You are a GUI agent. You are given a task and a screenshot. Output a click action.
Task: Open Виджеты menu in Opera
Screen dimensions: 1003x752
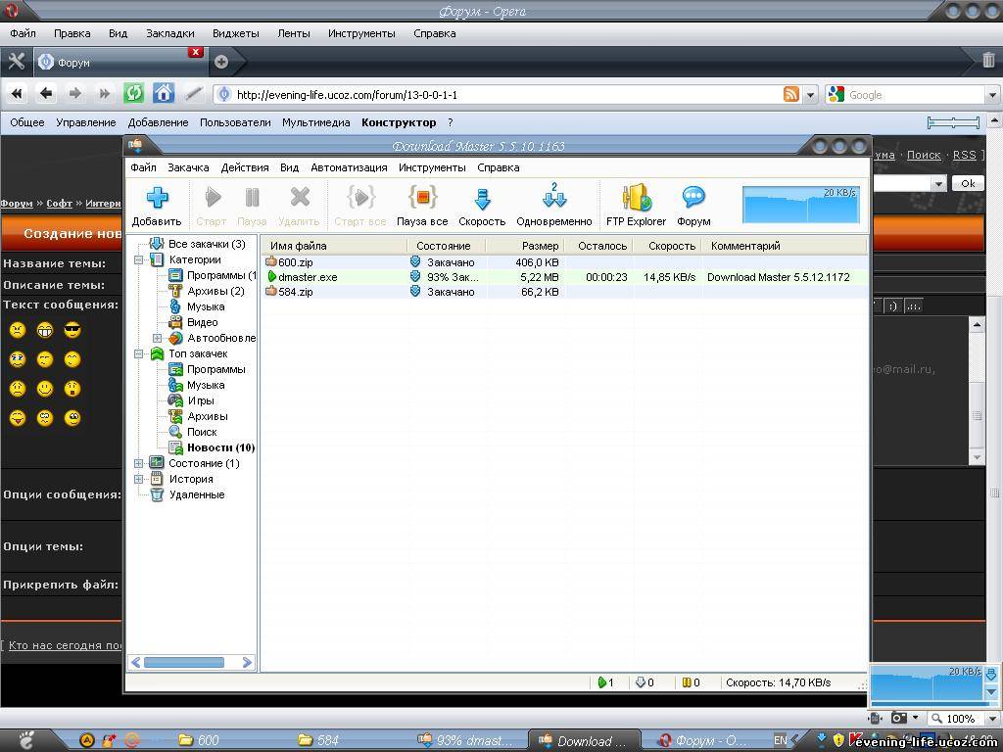(x=235, y=33)
